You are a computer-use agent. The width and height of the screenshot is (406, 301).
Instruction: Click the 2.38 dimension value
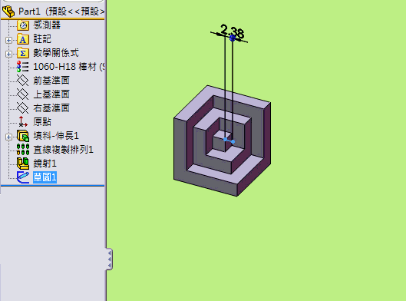tap(233, 31)
